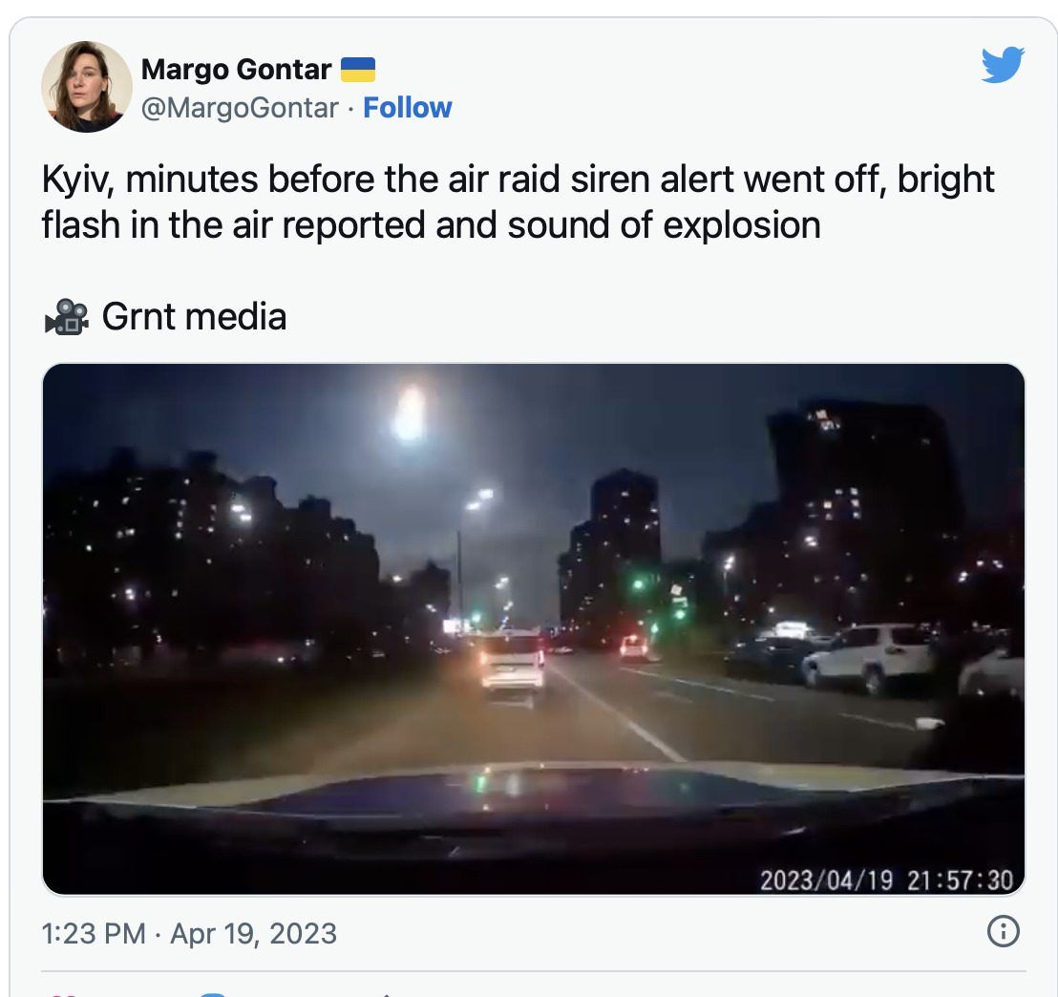Click the parked white SUV in the video
This screenshot has width=1058, height=997.
869,657
